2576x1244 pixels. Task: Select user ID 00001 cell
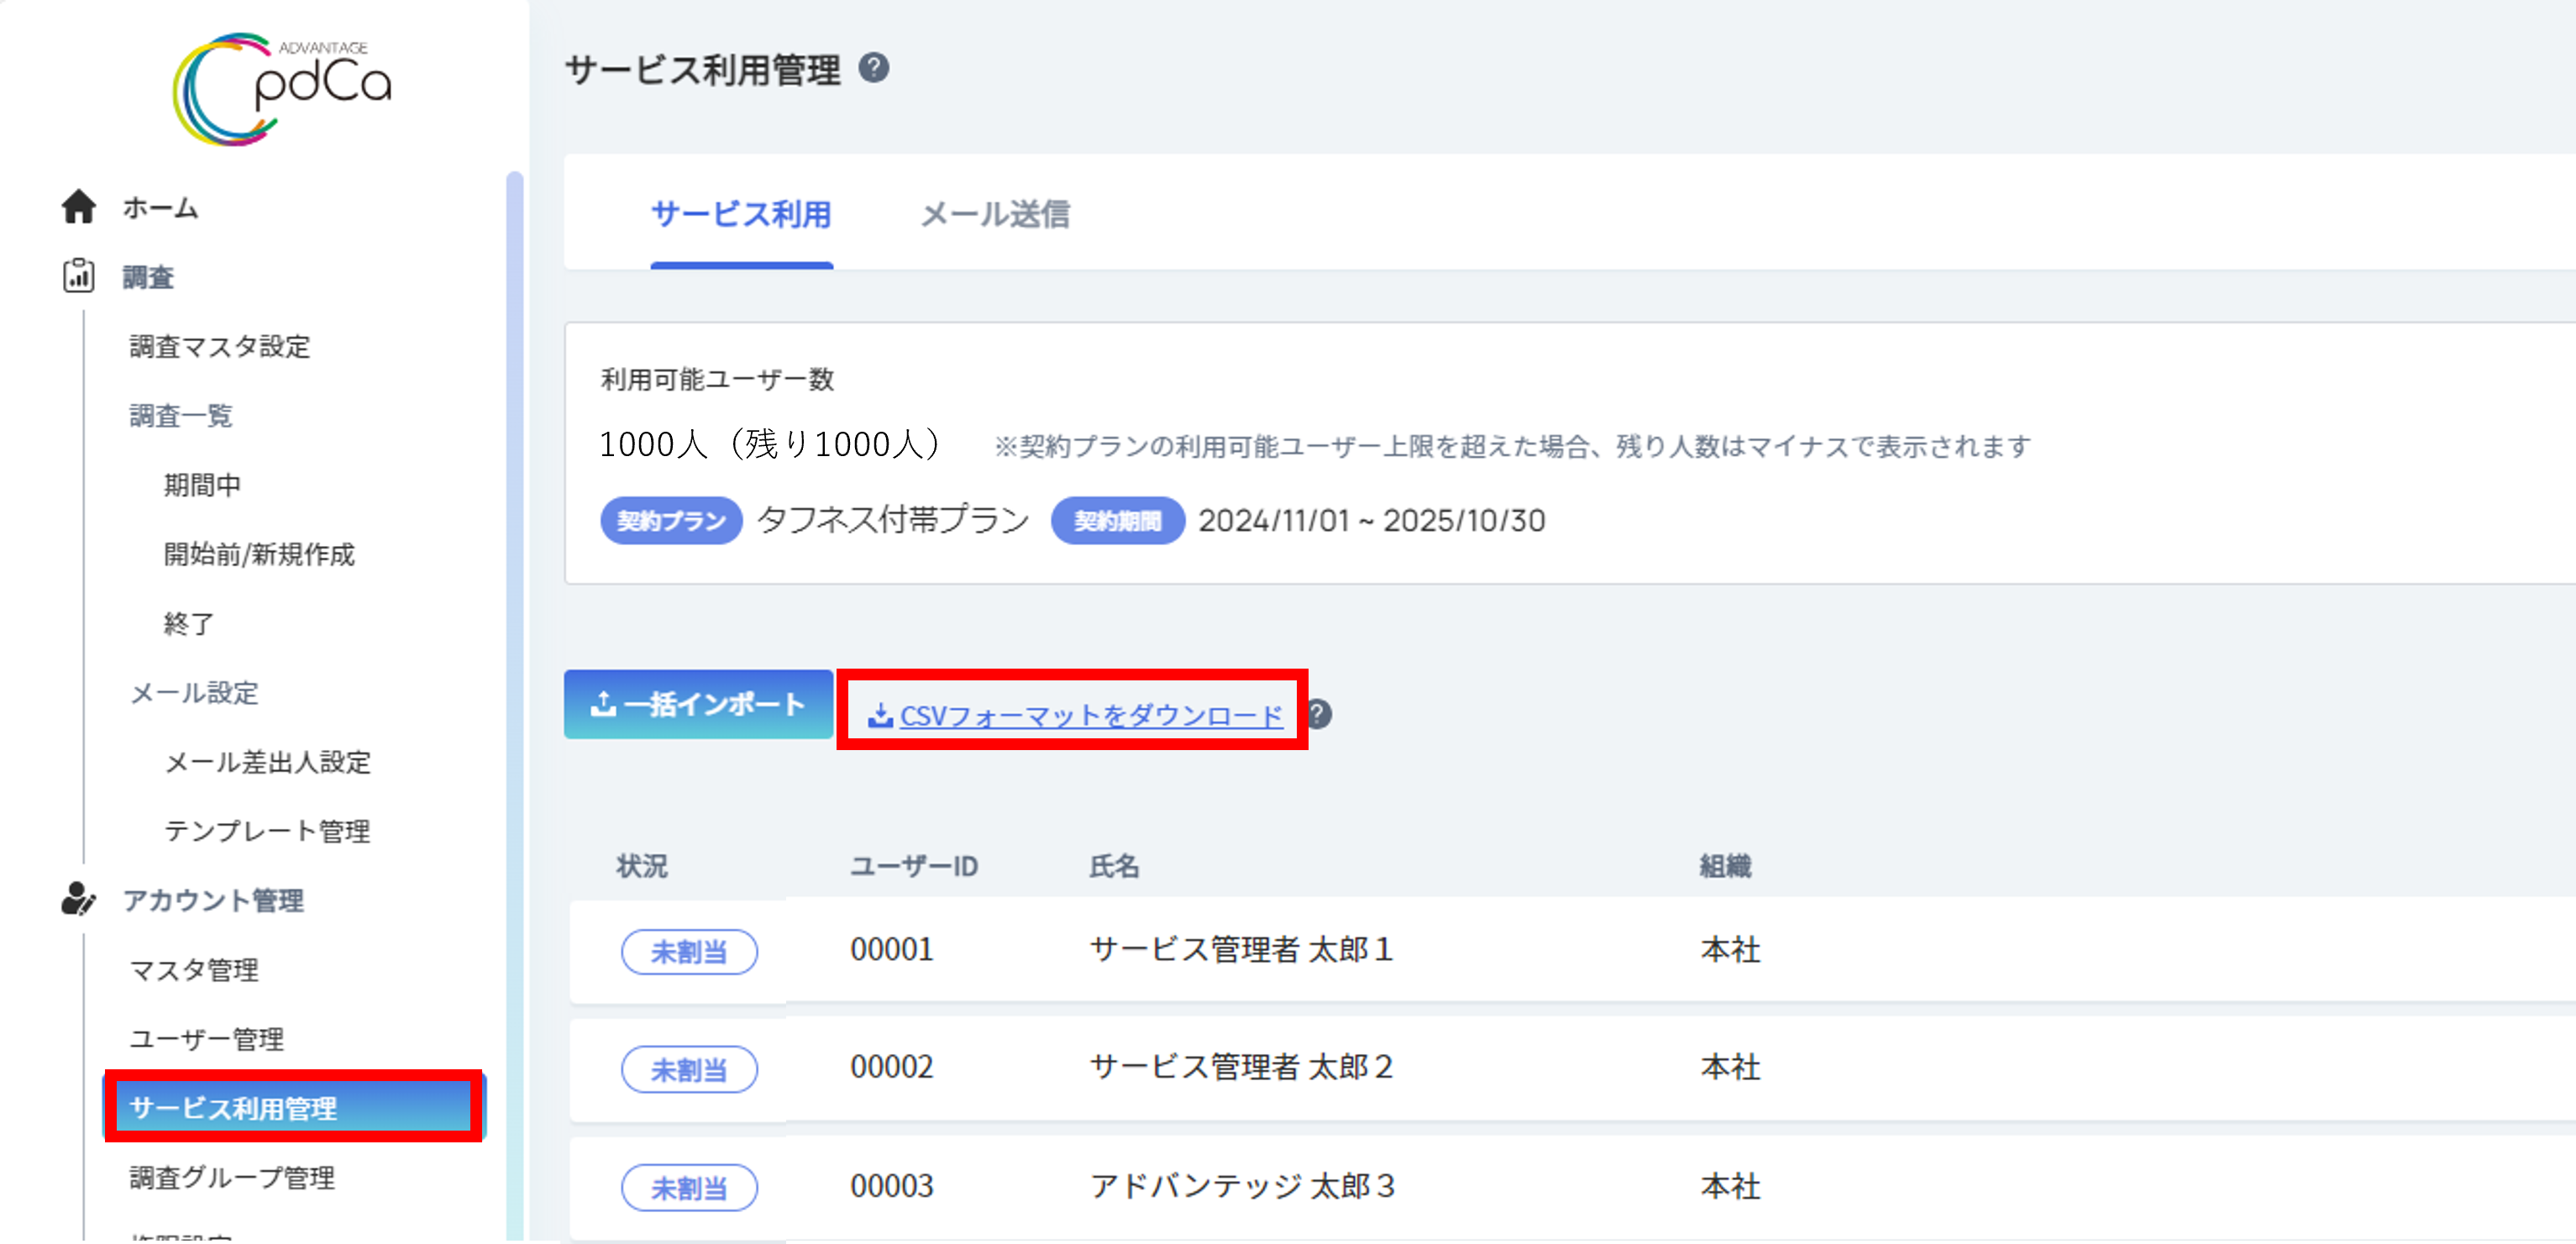pos(892,949)
